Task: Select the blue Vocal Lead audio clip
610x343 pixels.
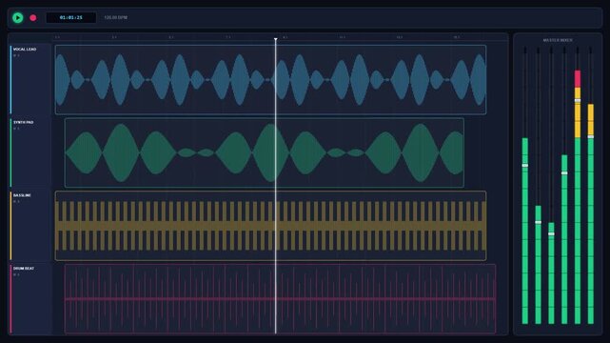Action: tap(270, 79)
